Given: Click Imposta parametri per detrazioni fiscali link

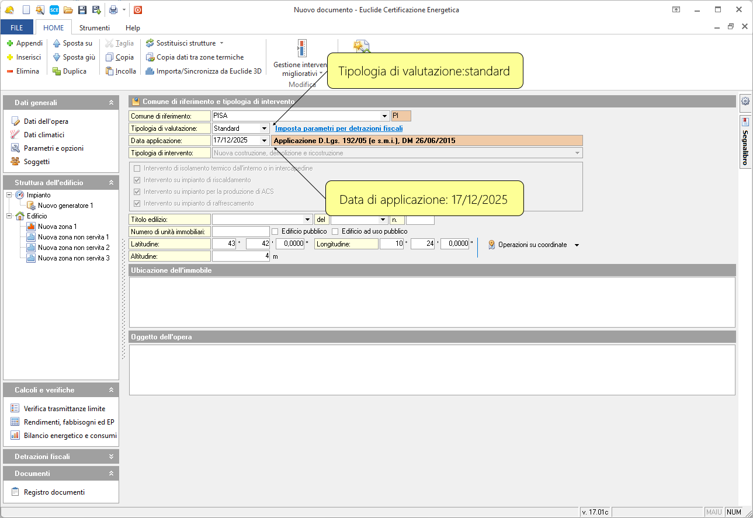Looking at the screenshot, I should click(339, 128).
